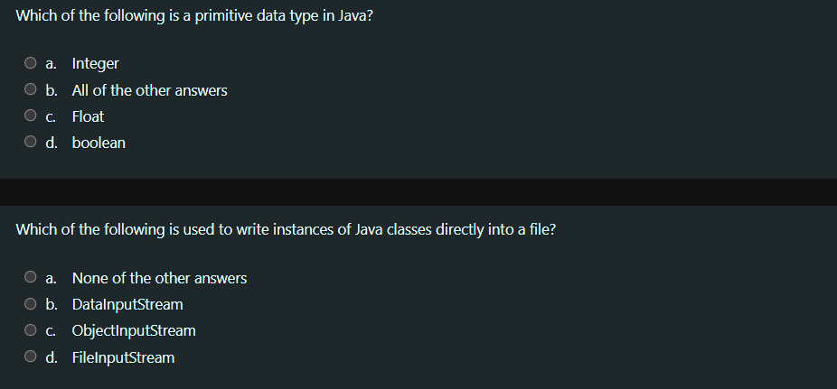The width and height of the screenshot is (837, 389).
Task: Click the option letter 'd.' beside boolean
Action: coord(52,143)
